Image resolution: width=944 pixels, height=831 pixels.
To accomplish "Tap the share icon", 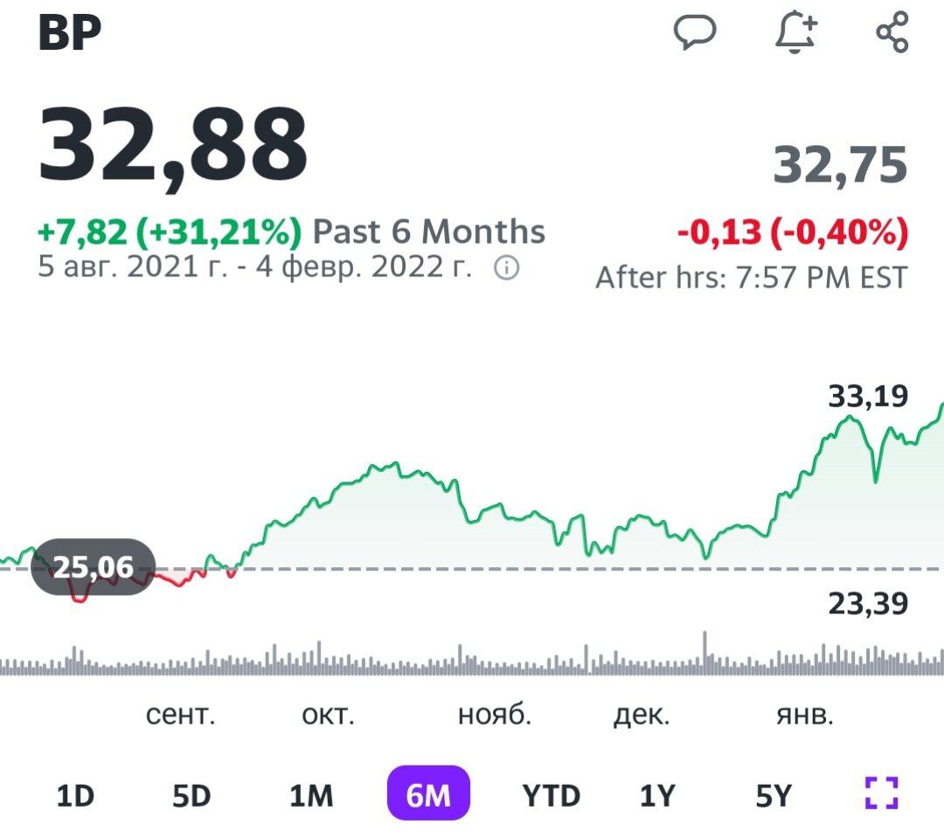I will tap(892, 33).
